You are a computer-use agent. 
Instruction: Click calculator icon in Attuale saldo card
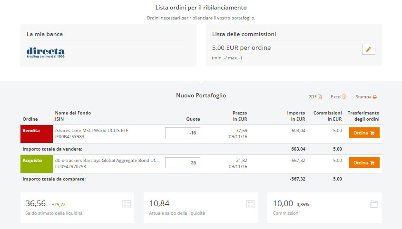click(250, 204)
